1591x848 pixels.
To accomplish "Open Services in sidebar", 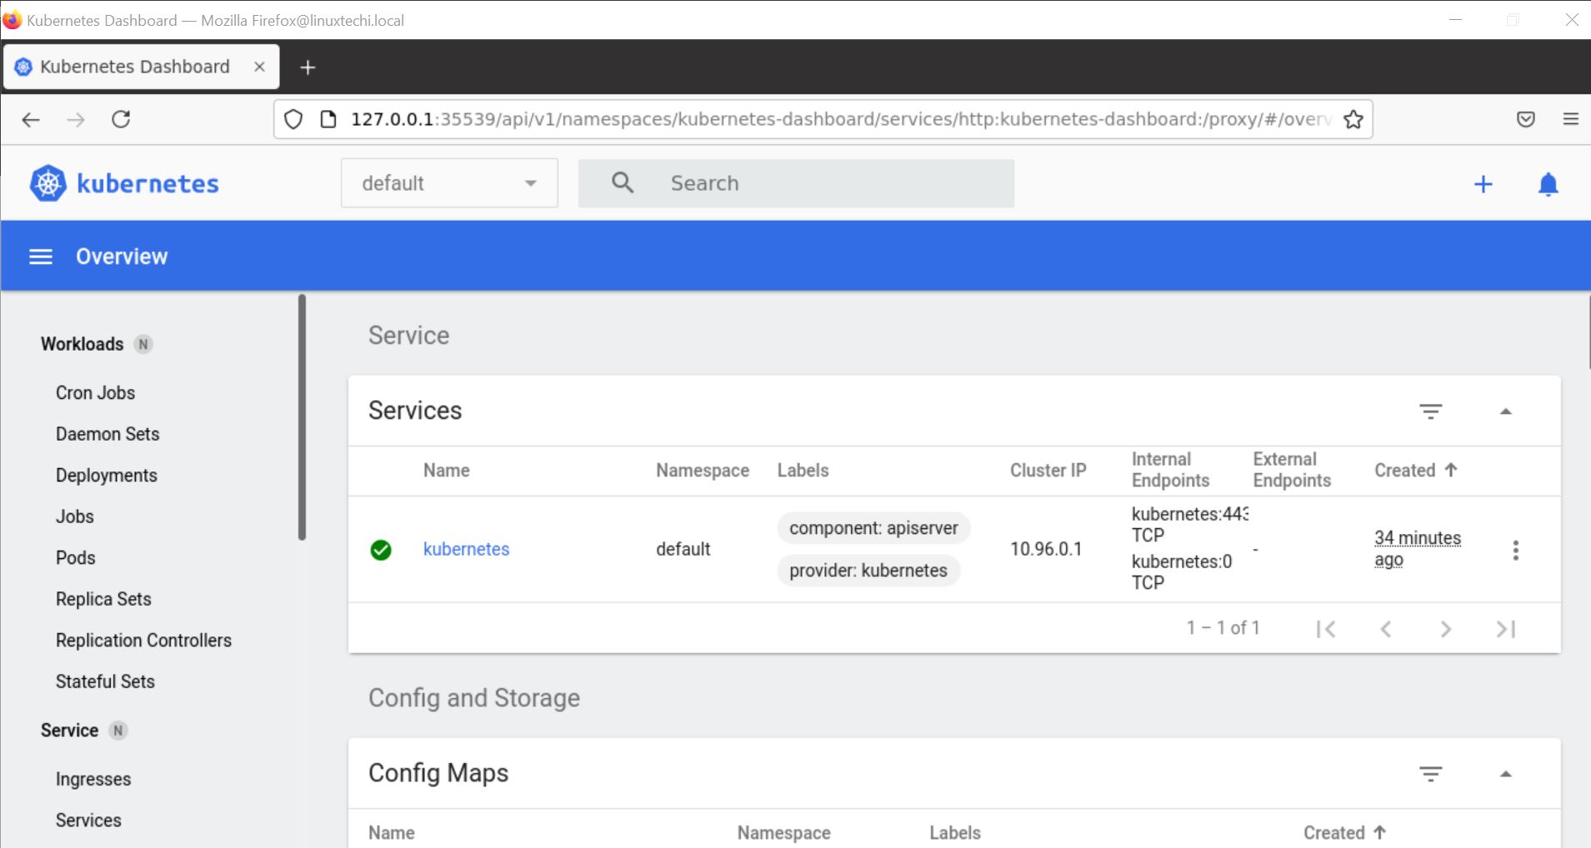I will (x=88, y=821).
